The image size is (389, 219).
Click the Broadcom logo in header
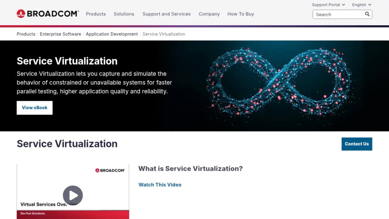click(x=48, y=14)
